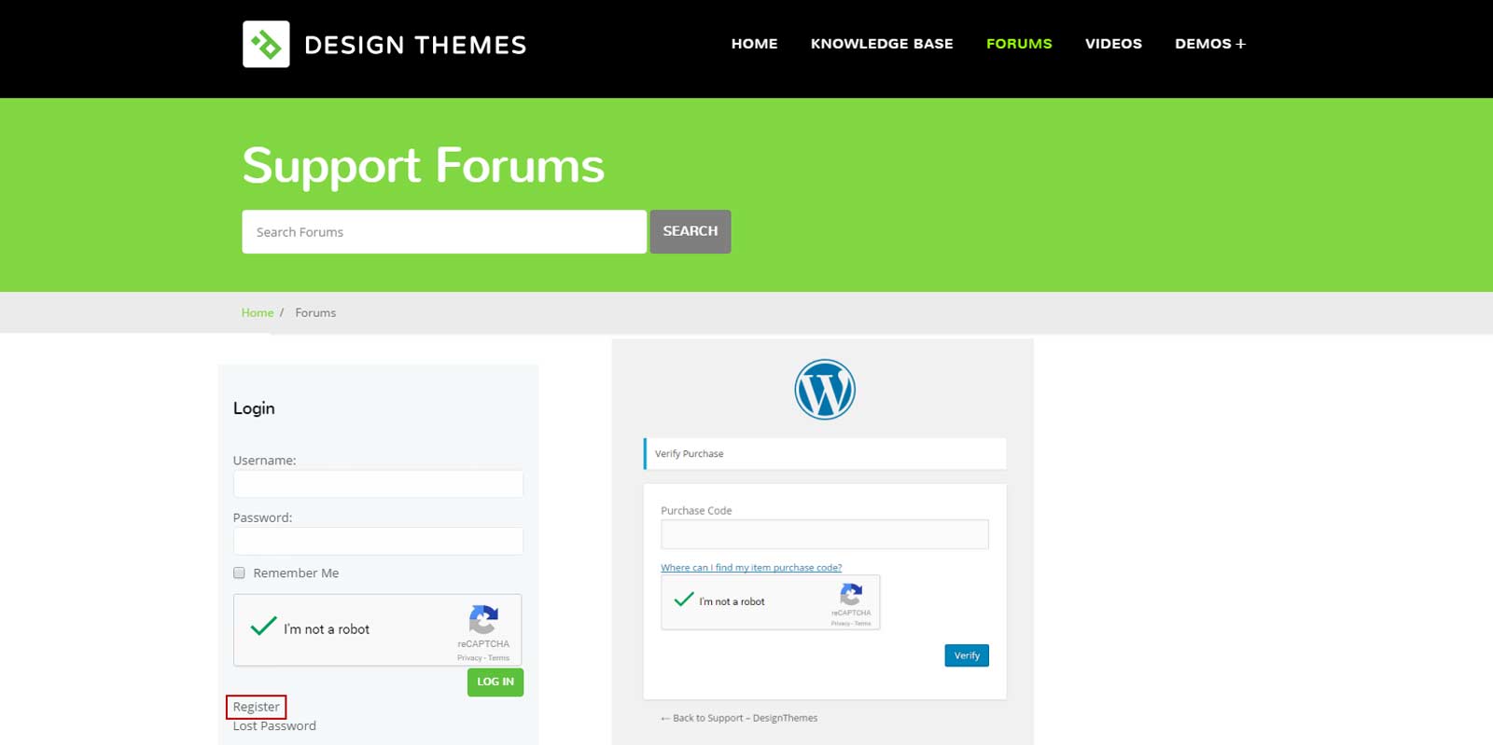Screen dimensions: 1493x745
Task: Click the Login heading text
Action: [254, 408]
